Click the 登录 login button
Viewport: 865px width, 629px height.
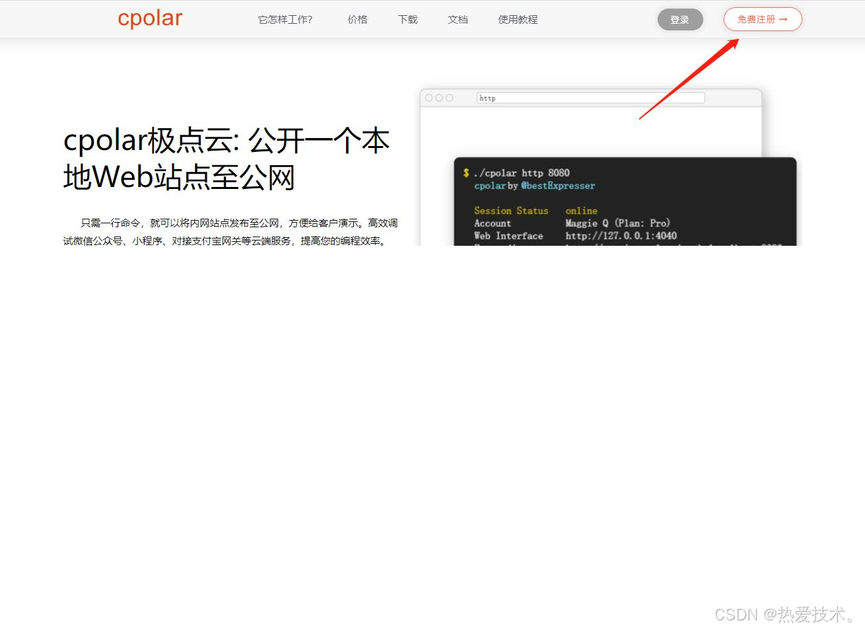[680, 20]
